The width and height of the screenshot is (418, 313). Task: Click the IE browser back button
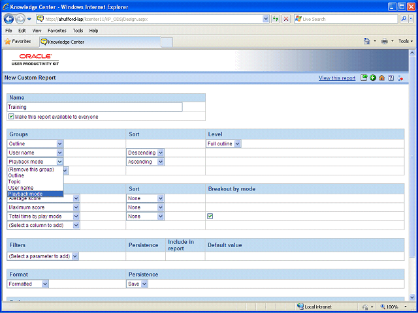pos(9,19)
